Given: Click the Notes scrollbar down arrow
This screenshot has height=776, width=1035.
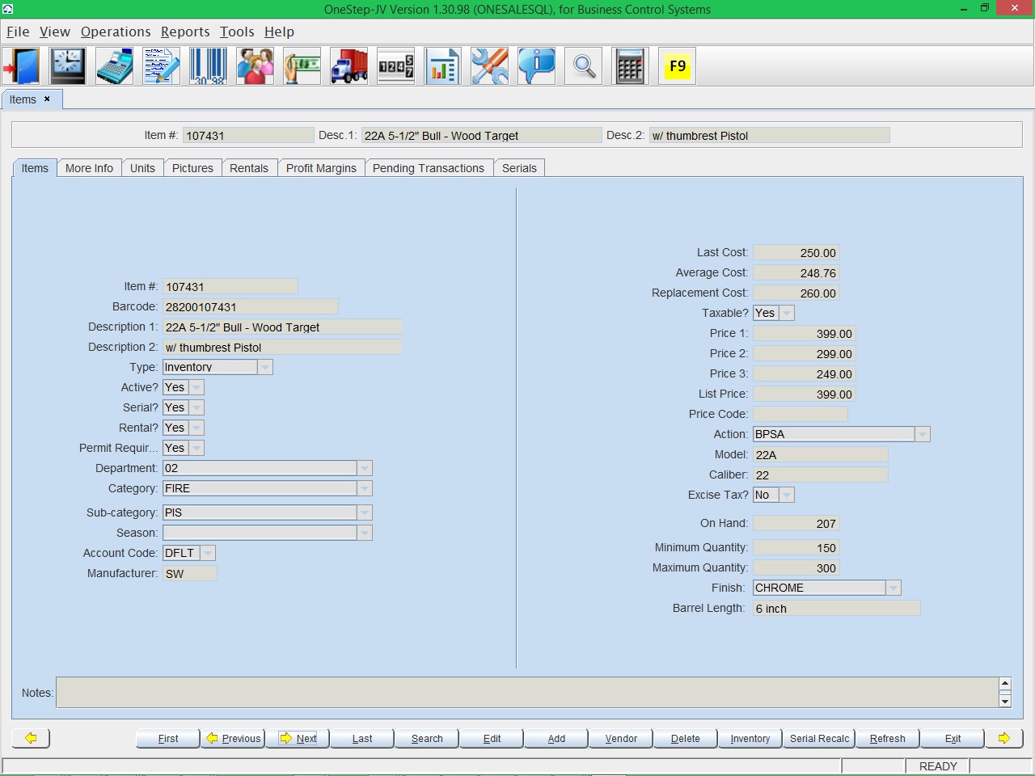Looking at the screenshot, I should 1005,701.
